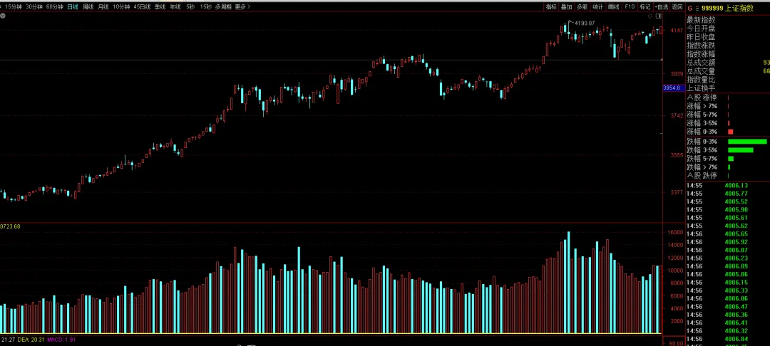The height and width of the screenshot is (346, 770).
Task: Open the list menu icon beside 999999
Action: coord(697,9)
